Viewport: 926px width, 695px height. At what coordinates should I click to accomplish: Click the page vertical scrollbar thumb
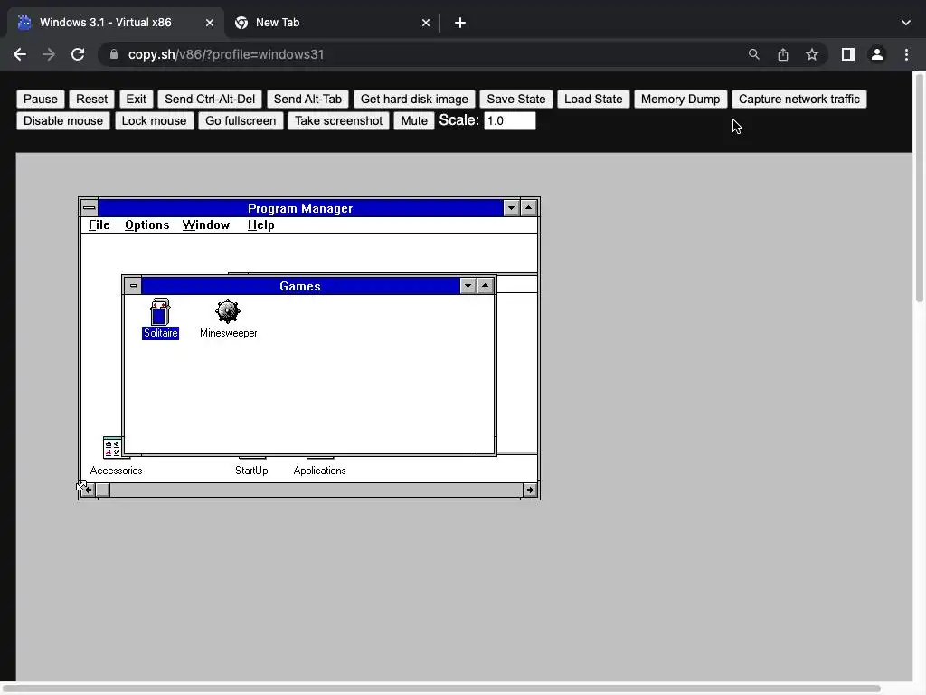(920, 188)
